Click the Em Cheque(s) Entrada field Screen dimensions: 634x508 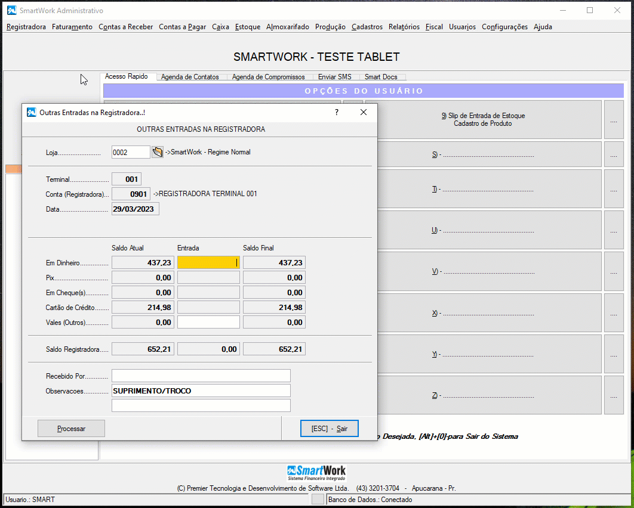coord(208,292)
